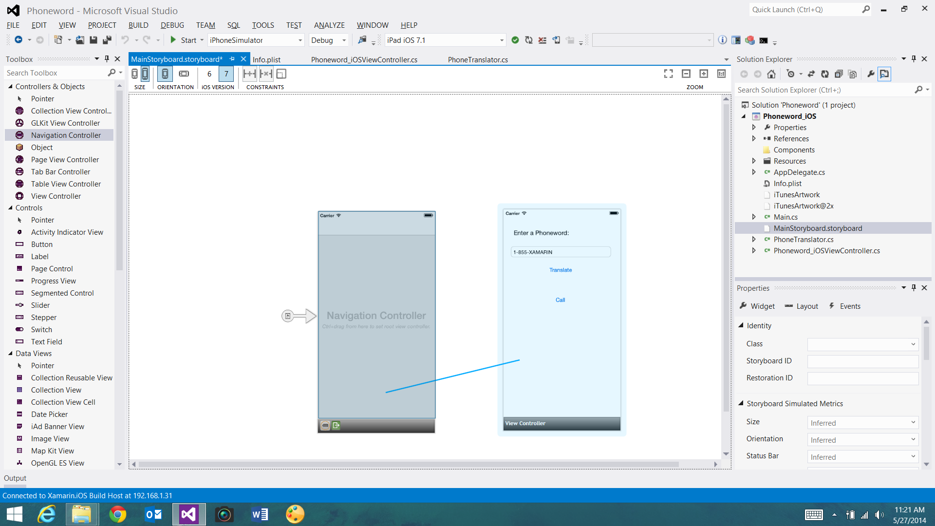The height and width of the screenshot is (526, 935).
Task: Select iOS version 6 toggle
Action: 209,74
